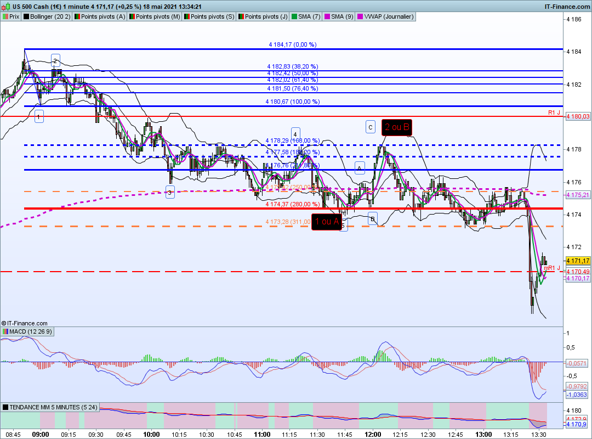Click the magenta SMA (9) color icon
Image resolution: width=592 pixels, height=439 pixels.
pos(327,16)
